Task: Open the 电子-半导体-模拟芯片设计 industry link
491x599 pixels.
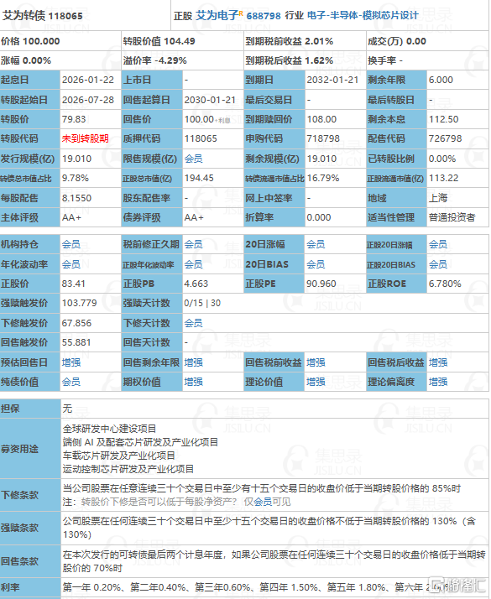Action: click(x=363, y=16)
